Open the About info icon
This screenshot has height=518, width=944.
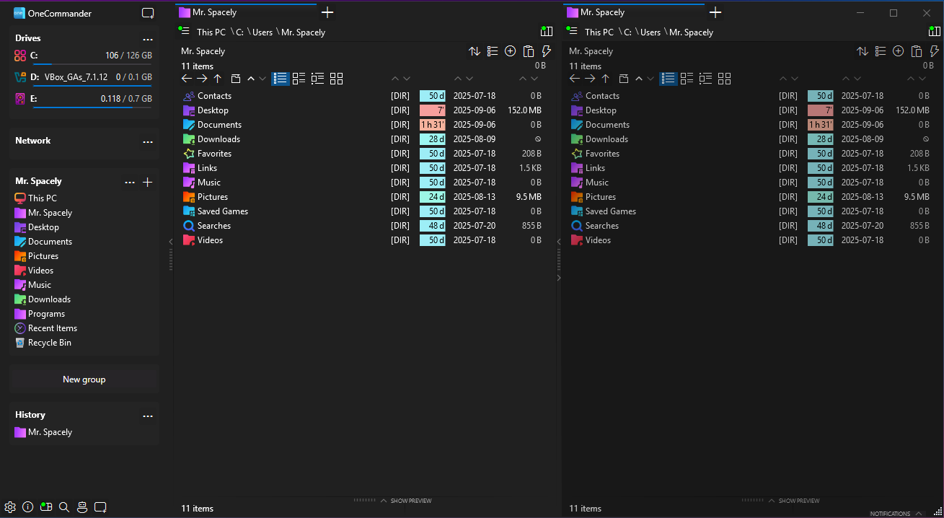28,507
